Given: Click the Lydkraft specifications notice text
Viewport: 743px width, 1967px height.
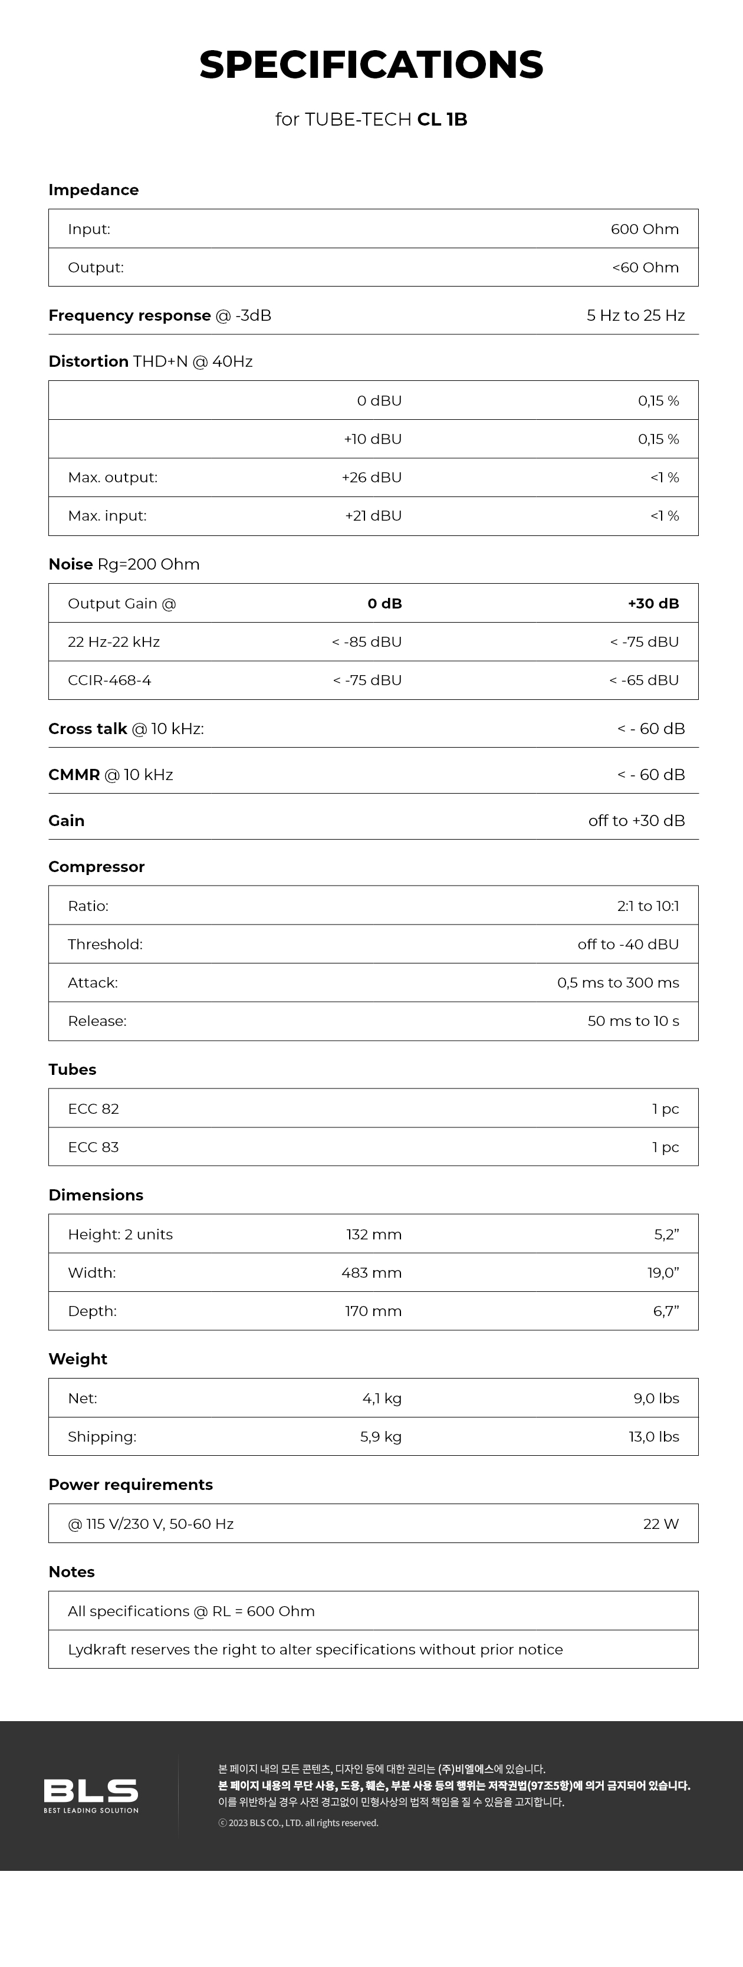Looking at the screenshot, I should point(315,1649).
